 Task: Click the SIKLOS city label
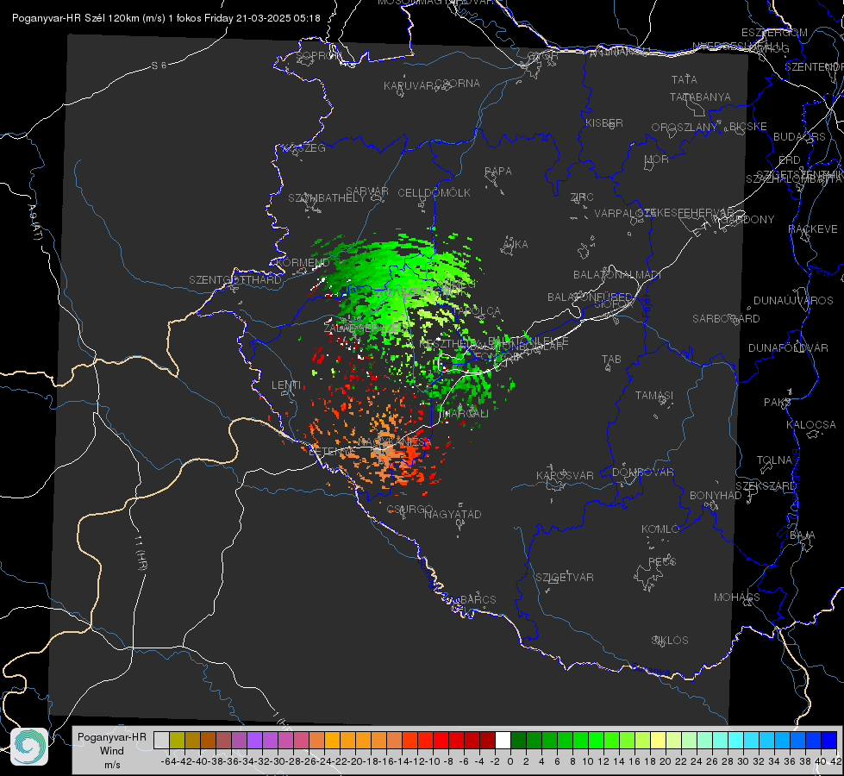point(670,641)
